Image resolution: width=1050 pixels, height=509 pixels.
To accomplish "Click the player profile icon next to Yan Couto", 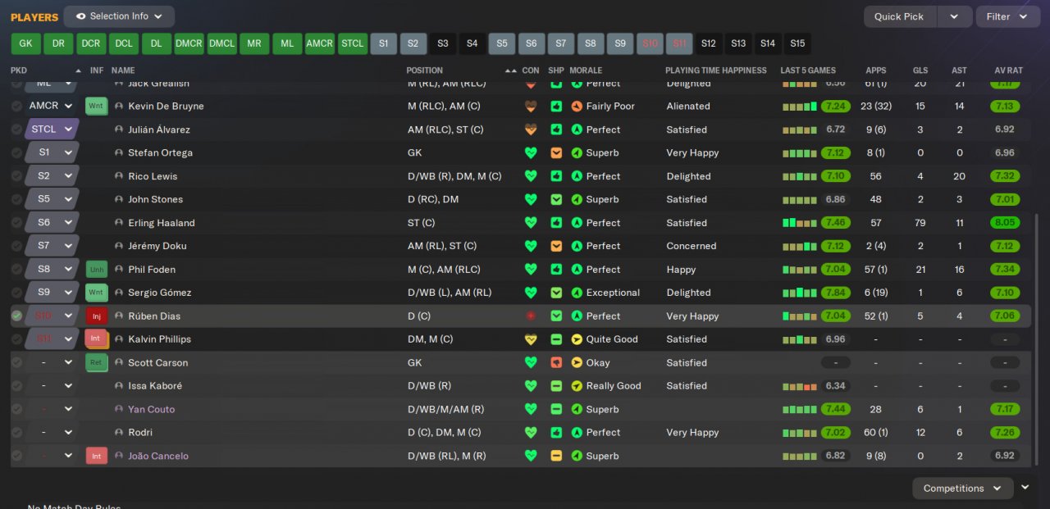I will click(119, 409).
